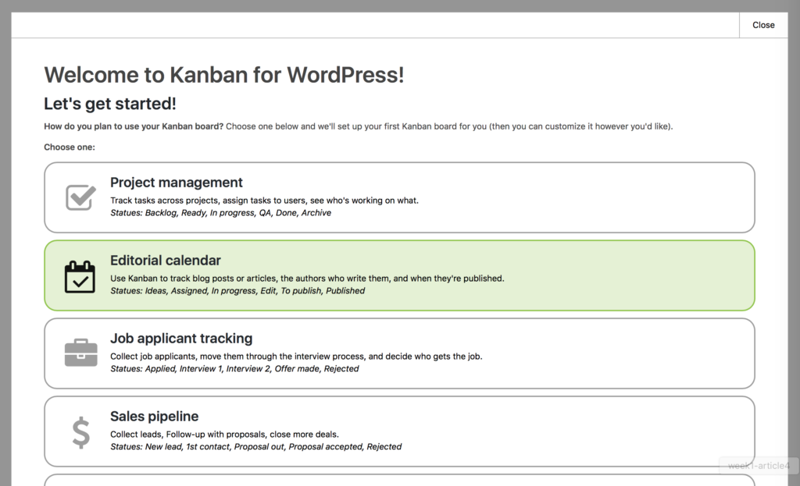
Task: Click 'Collect job applicants' description text
Action: tap(296, 356)
